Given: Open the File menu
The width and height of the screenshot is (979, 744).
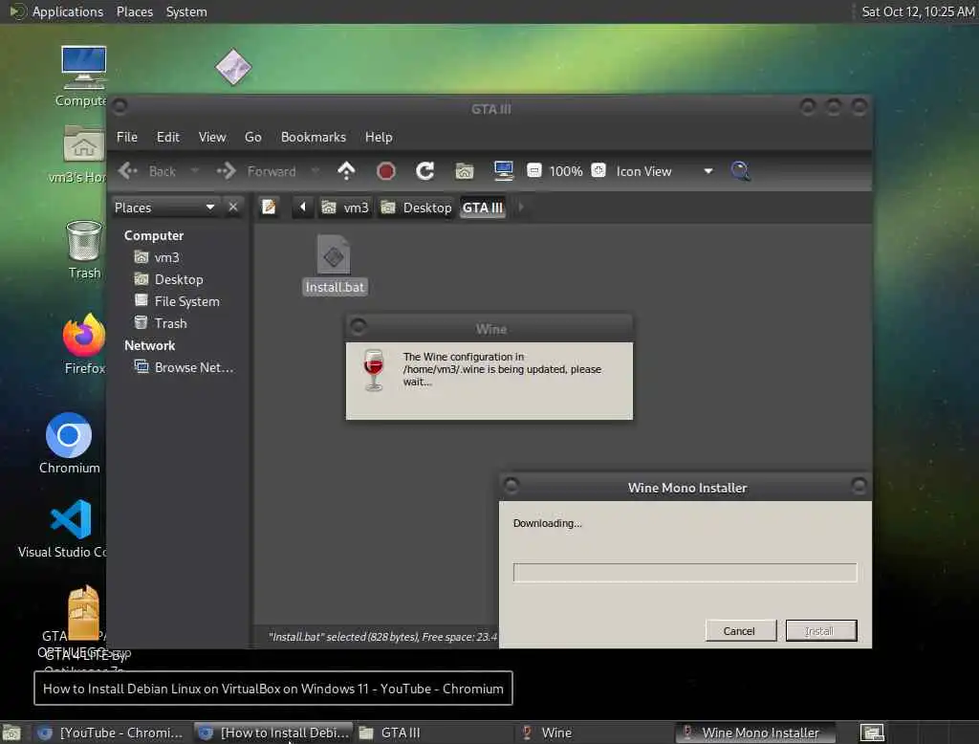Looking at the screenshot, I should coord(127,137).
